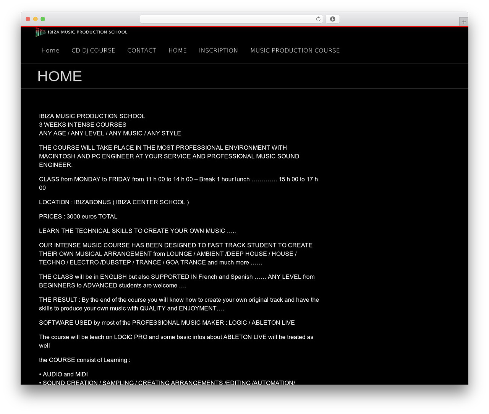Open the INSCRIPTION page
The width and height of the screenshot is (489, 414).
[x=219, y=50]
